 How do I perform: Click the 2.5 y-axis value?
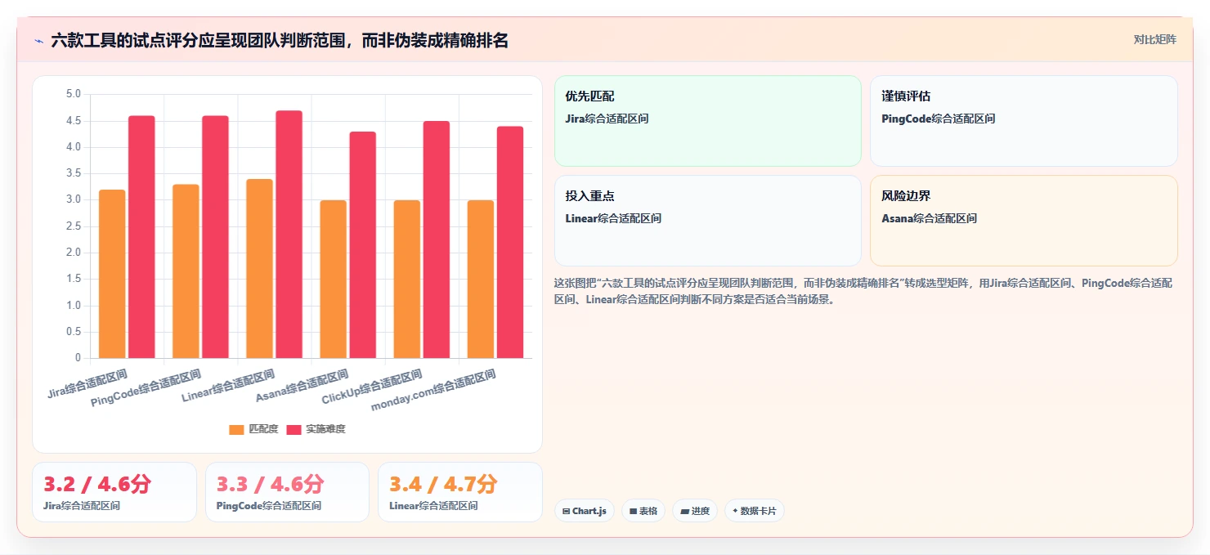(x=74, y=226)
